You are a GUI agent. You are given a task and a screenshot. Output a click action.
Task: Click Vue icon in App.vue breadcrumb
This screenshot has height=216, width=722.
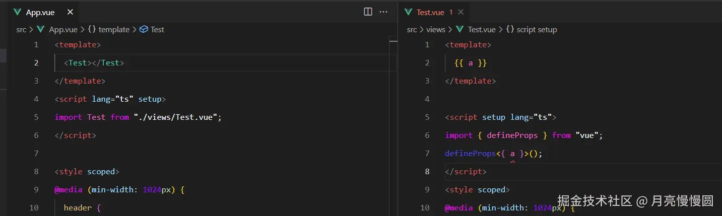click(41, 30)
